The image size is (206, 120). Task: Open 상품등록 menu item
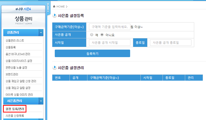pyautogui.click(x=11, y=47)
